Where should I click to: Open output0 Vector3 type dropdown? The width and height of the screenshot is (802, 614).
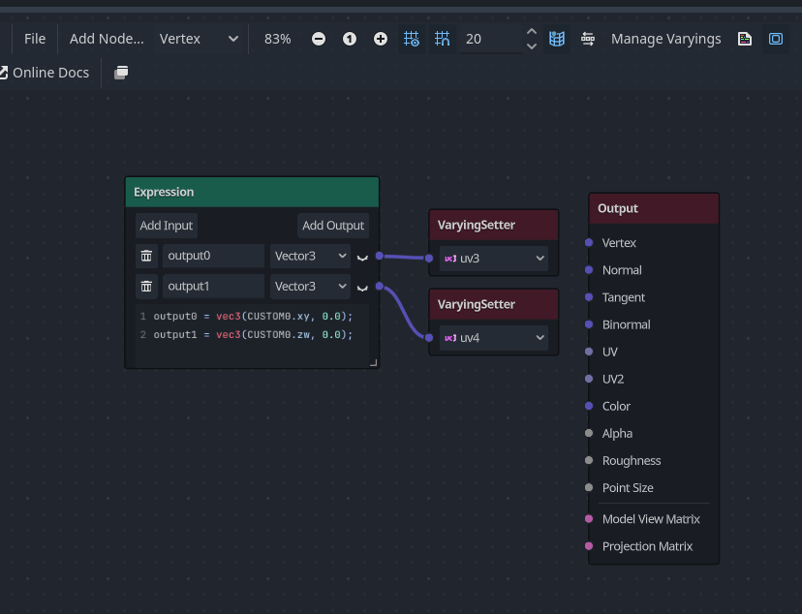click(310, 256)
